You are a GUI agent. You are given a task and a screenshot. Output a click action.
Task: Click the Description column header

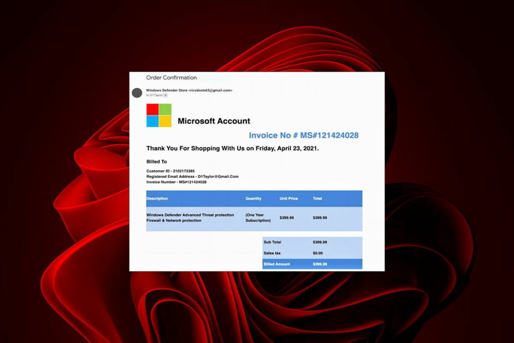pyautogui.click(x=157, y=199)
